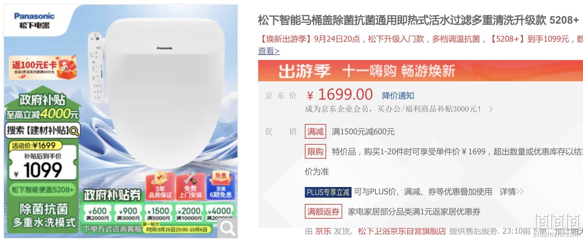Click the search icon beside 建材补贴
583x240 pixels.
point(74,131)
